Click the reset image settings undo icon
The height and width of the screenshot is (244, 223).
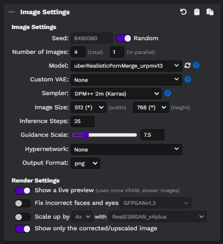pos(183,12)
